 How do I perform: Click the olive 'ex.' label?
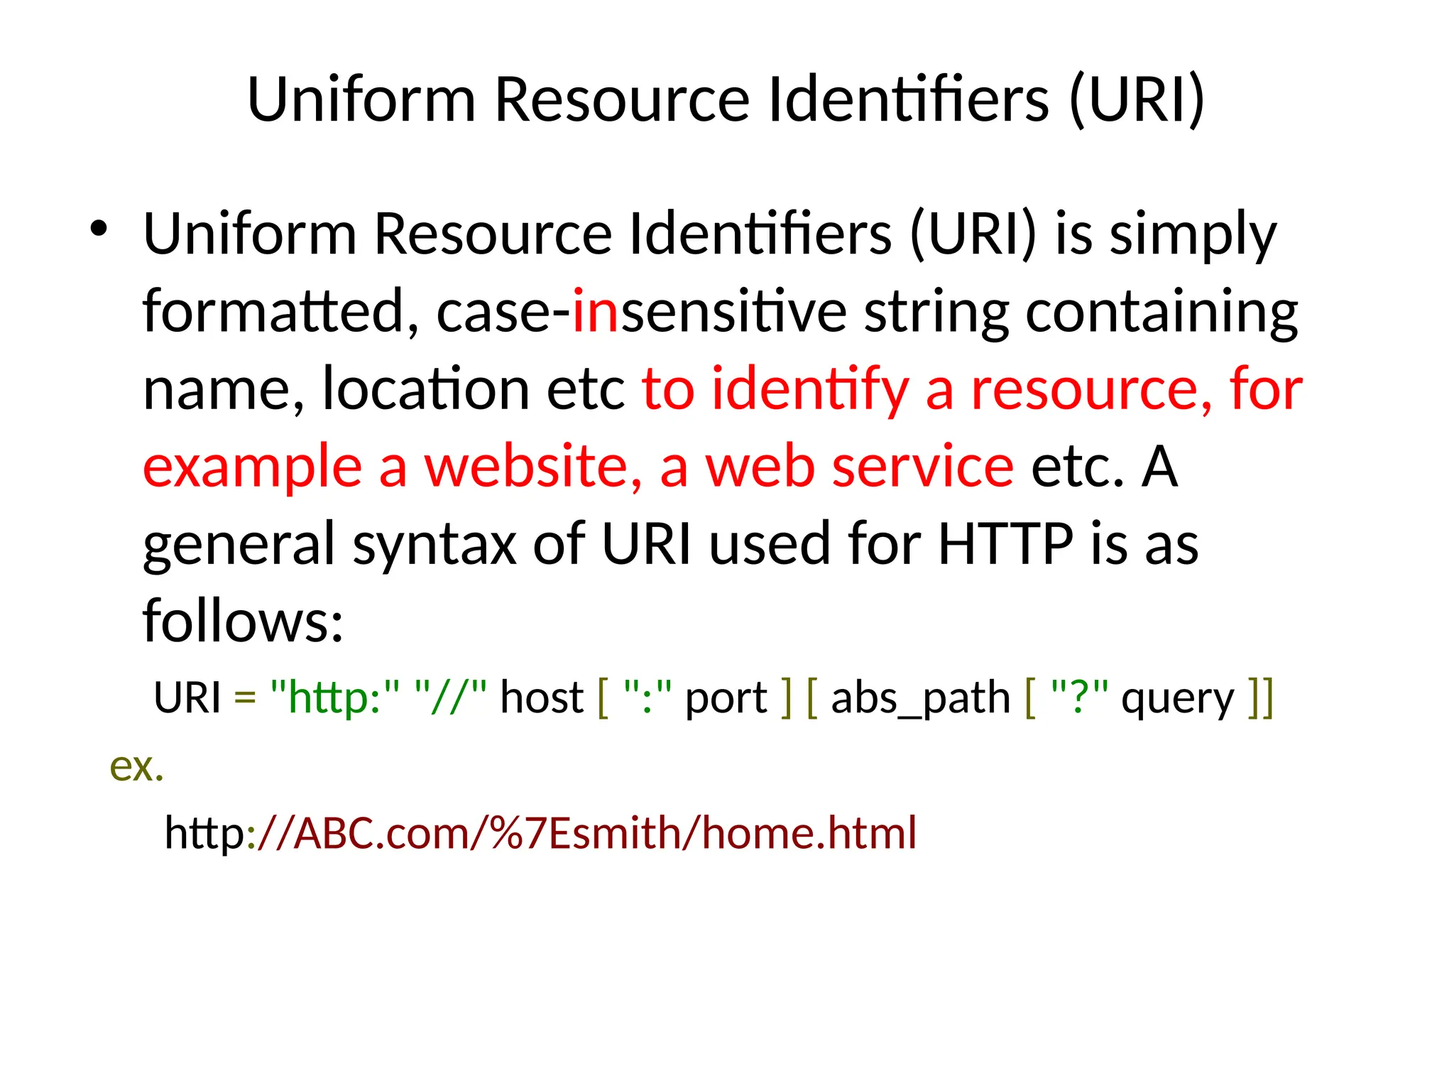click(136, 767)
